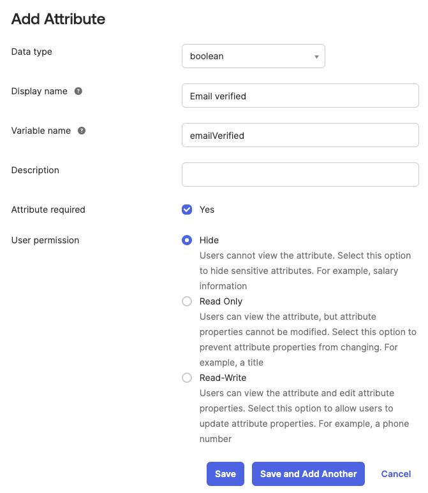Click Save and Add Another
This screenshot has width=428, height=493.
pos(308,474)
